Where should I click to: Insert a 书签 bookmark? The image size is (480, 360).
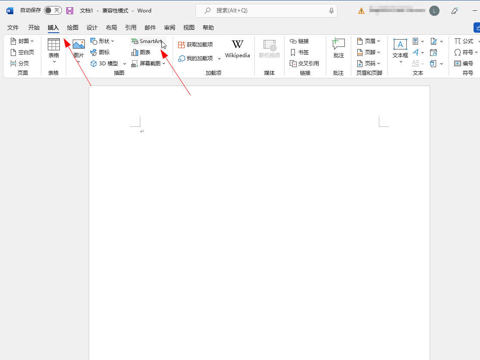tap(299, 52)
